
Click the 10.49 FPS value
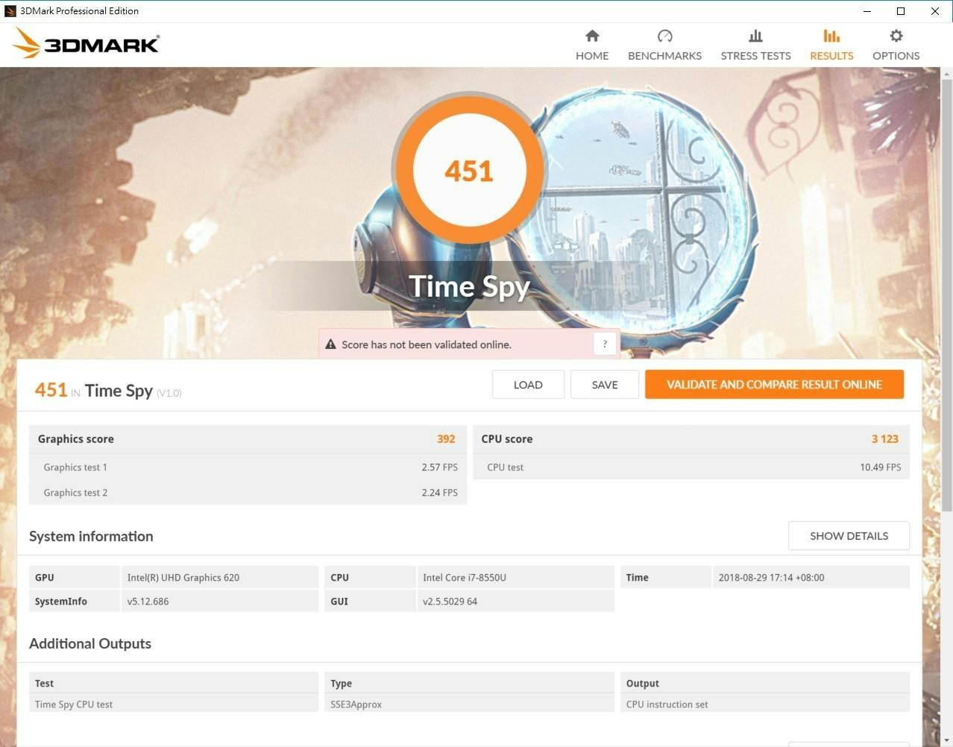click(881, 467)
